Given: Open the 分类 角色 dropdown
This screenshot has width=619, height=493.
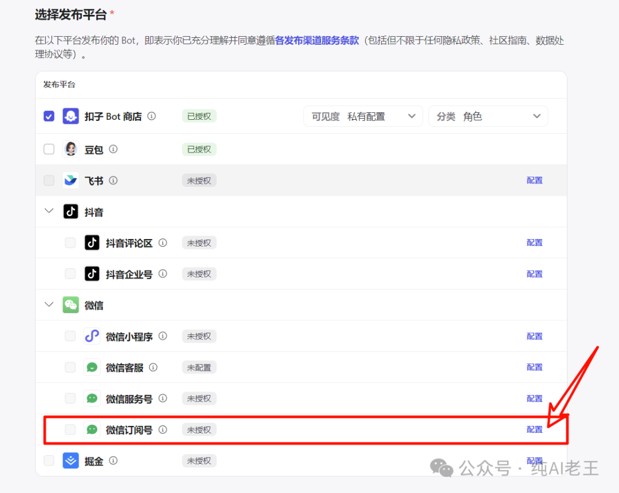Looking at the screenshot, I should tap(488, 116).
